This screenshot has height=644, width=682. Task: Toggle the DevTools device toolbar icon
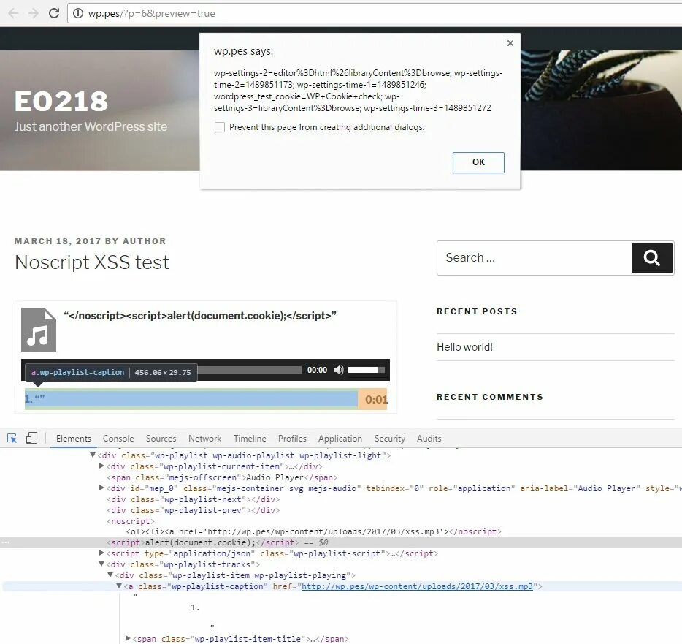[x=31, y=438]
